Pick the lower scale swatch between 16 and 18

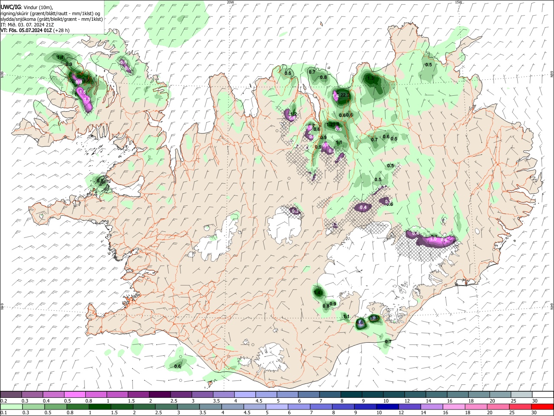coord(454,406)
